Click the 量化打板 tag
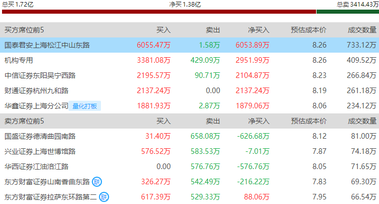Viewport: 379px width, 204px height. [85, 106]
